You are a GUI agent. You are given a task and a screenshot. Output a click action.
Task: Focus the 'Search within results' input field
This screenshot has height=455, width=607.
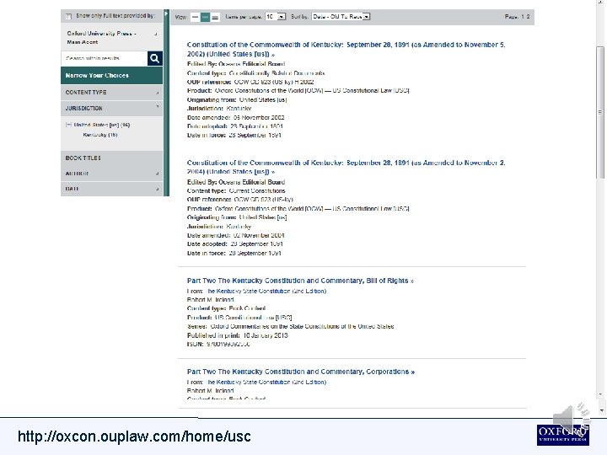tap(105, 58)
